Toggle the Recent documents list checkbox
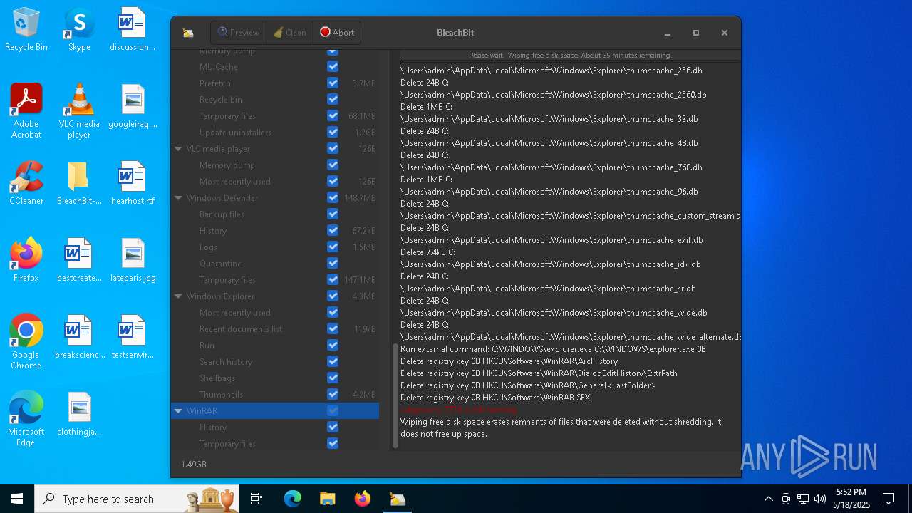The image size is (912, 513). pos(333,328)
